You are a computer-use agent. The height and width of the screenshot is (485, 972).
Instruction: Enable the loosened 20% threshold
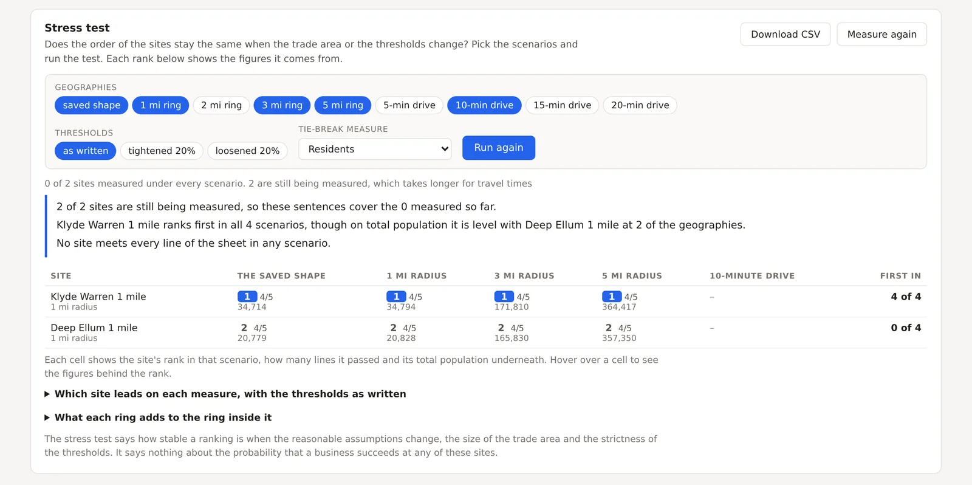(x=248, y=151)
